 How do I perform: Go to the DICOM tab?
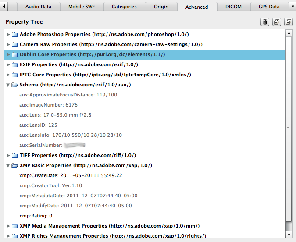pyautogui.click(x=233, y=7)
